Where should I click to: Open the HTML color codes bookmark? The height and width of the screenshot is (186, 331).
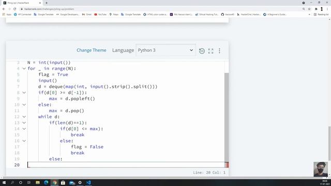coord(155,14)
